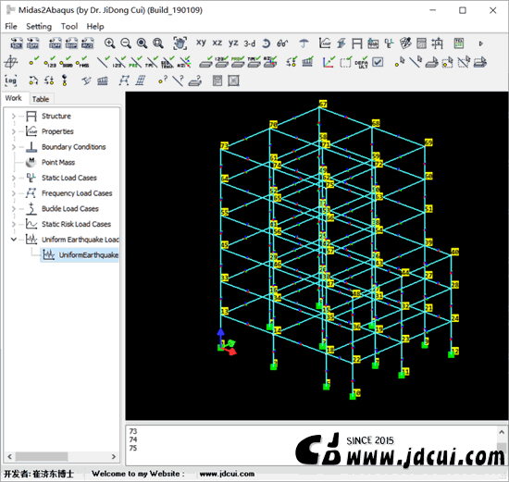This screenshot has width=509, height=482.
Task: Click the pencil edit toolbar icon
Action: [x=405, y=43]
